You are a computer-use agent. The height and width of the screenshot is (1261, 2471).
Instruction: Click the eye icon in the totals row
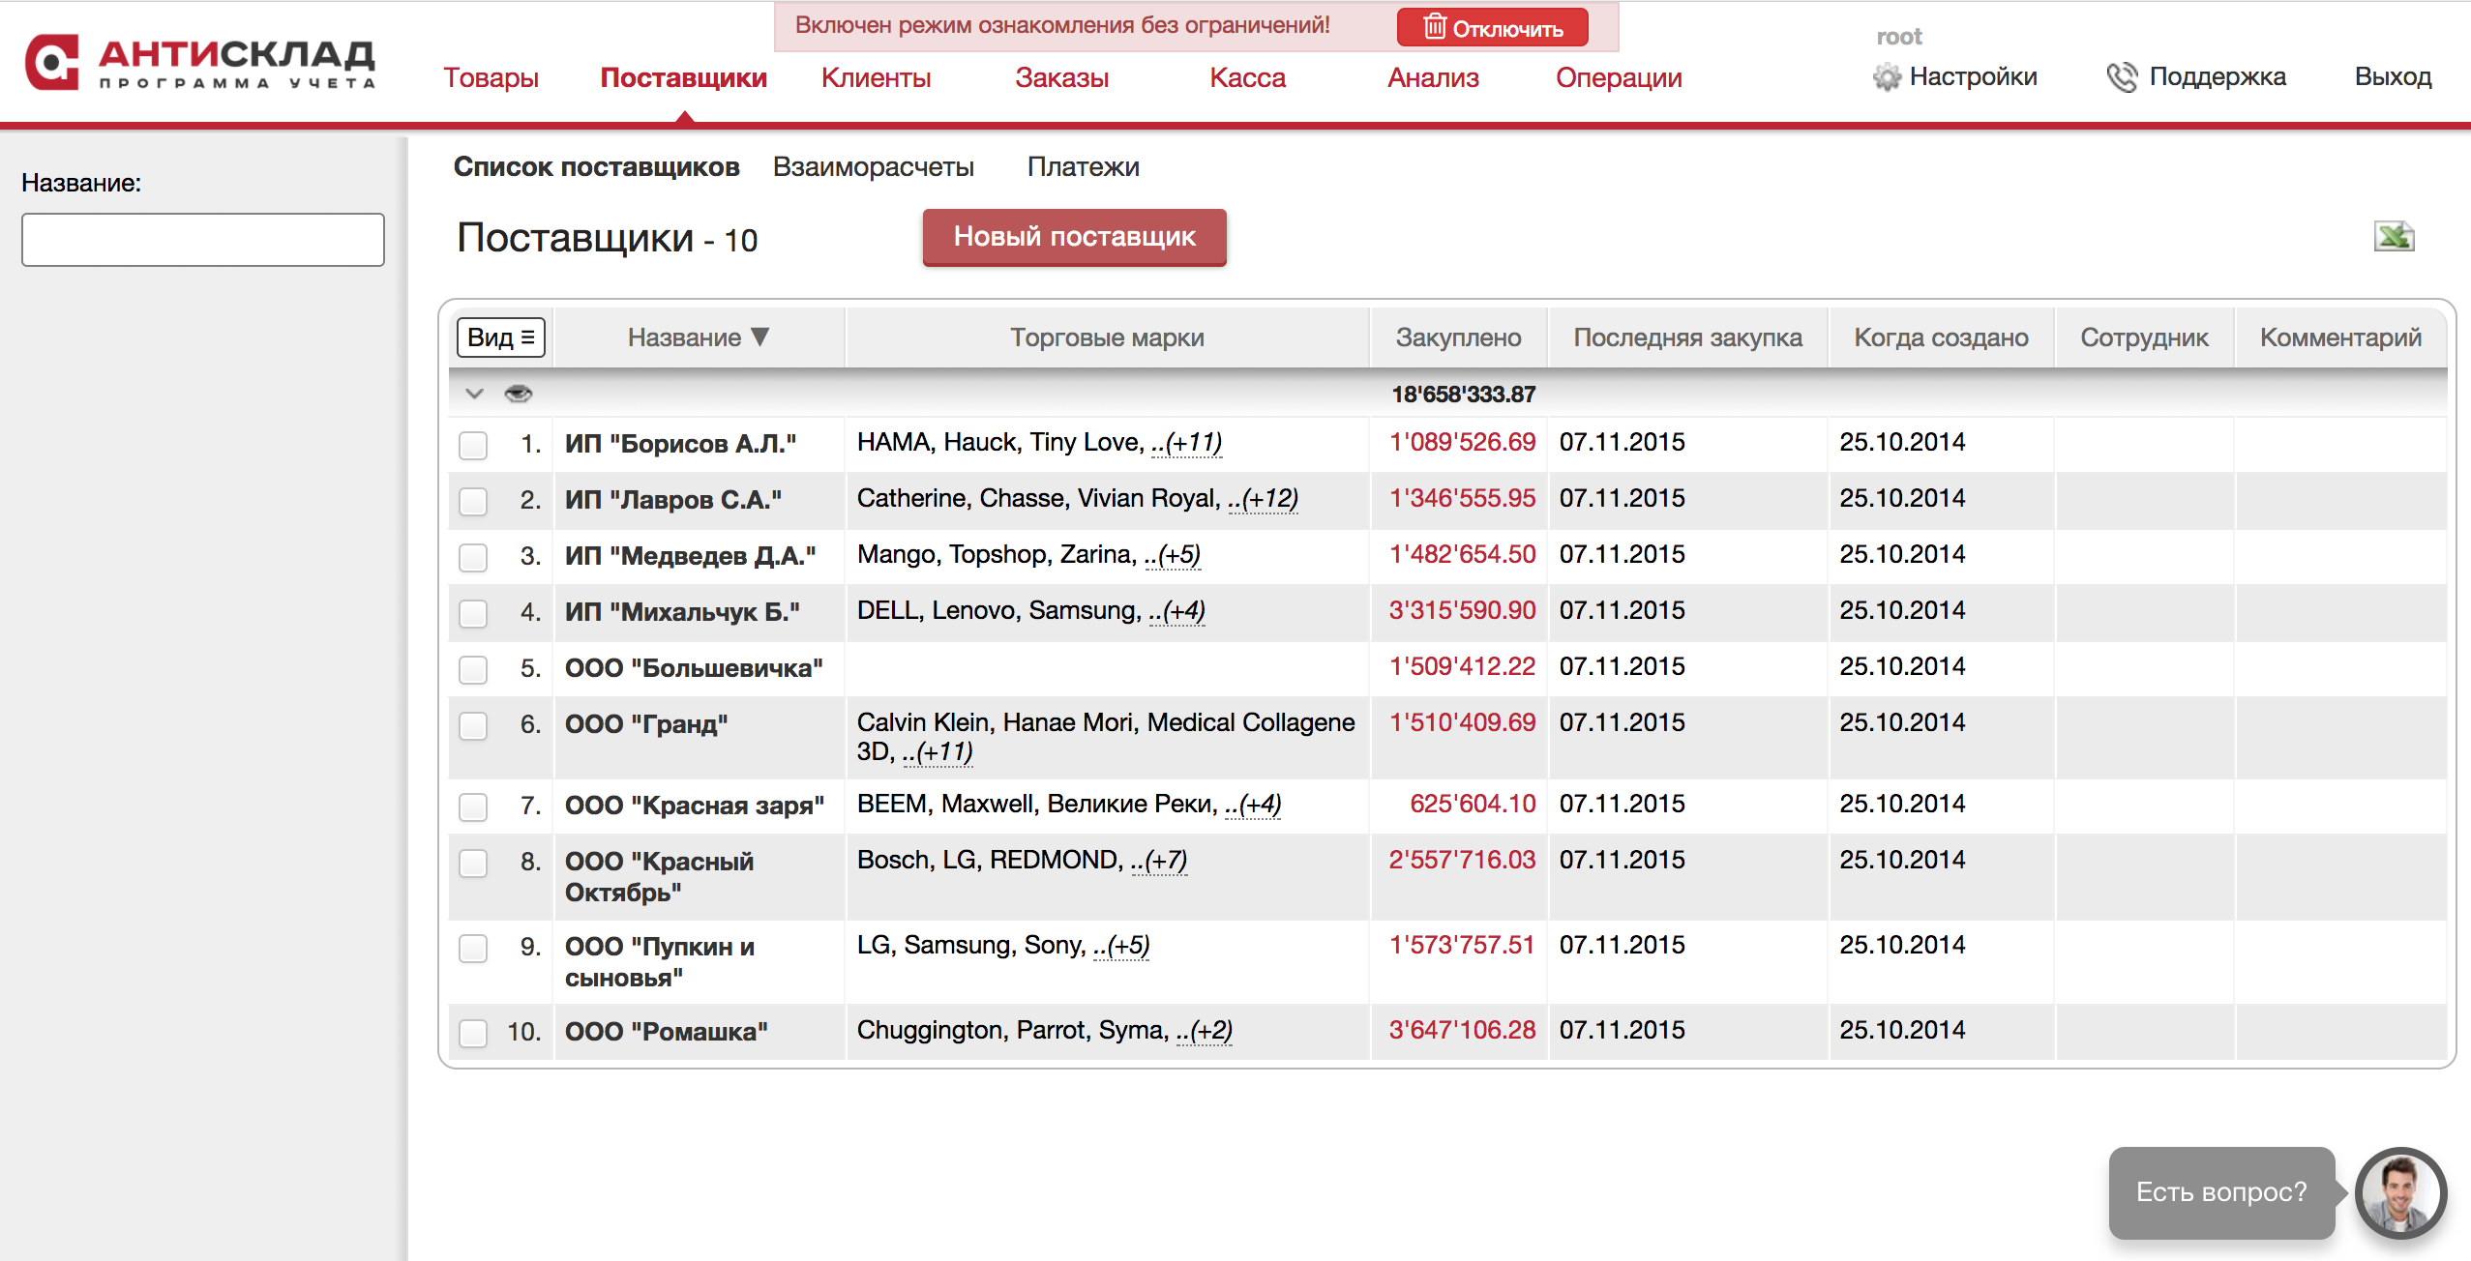click(x=519, y=394)
